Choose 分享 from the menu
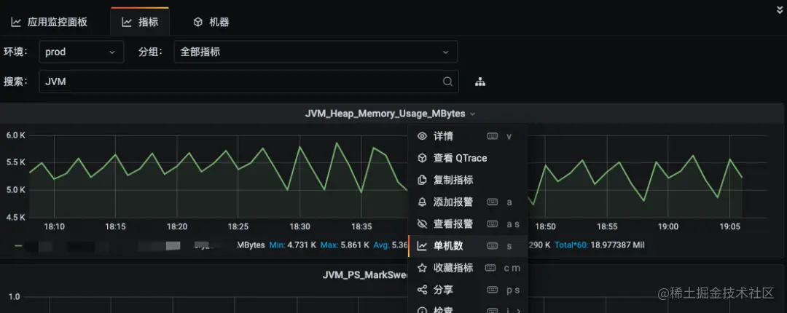Viewport: 787px width, 313px height. pyautogui.click(x=468, y=290)
